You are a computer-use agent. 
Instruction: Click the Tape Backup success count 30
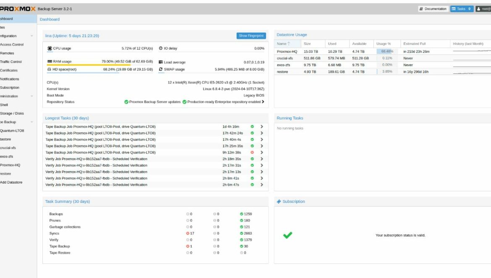[244, 246]
